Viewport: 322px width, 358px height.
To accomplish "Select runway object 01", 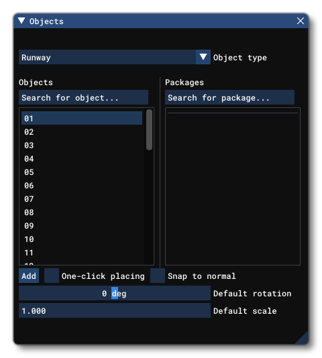I will pyautogui.click(x=82, y=118).
